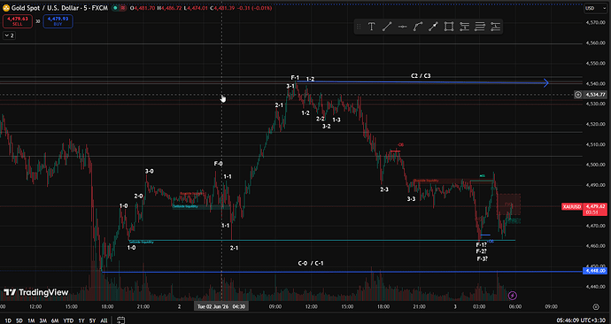Select the Trend Line tool
Viewport: 611px width, 324px height.
[x=387, y=27]
